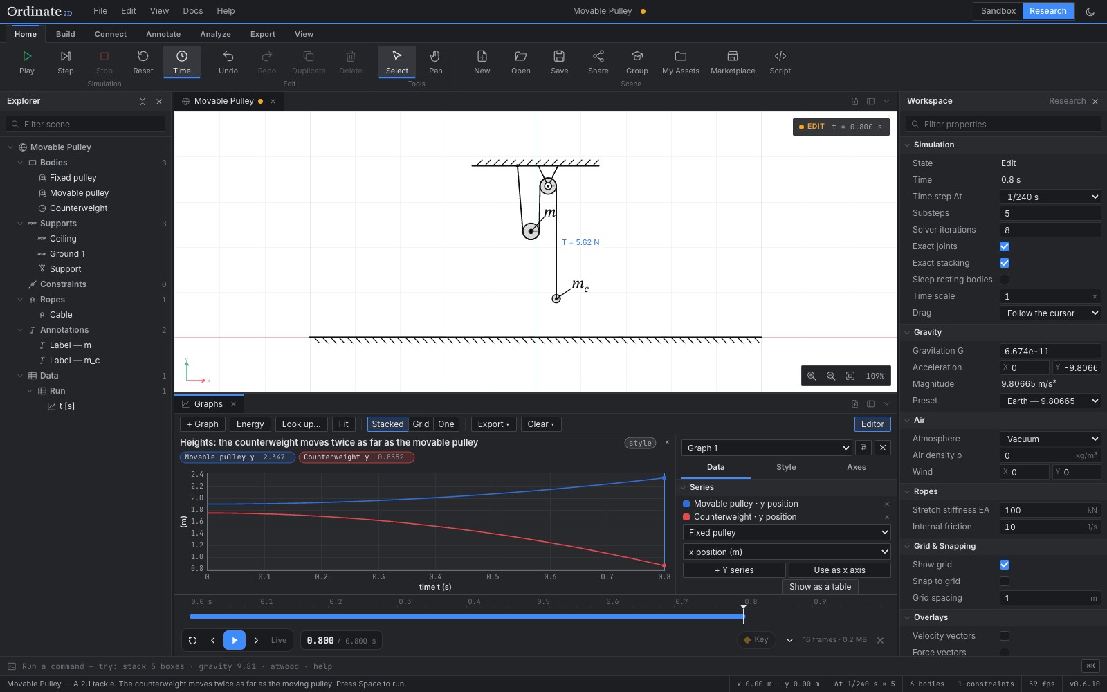Open the x position (m) dropdown
The width and height of the screenshot is (1107, 692).
click(787, 552)
